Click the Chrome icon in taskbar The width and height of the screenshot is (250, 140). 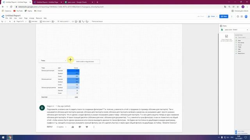pos(10,137)
